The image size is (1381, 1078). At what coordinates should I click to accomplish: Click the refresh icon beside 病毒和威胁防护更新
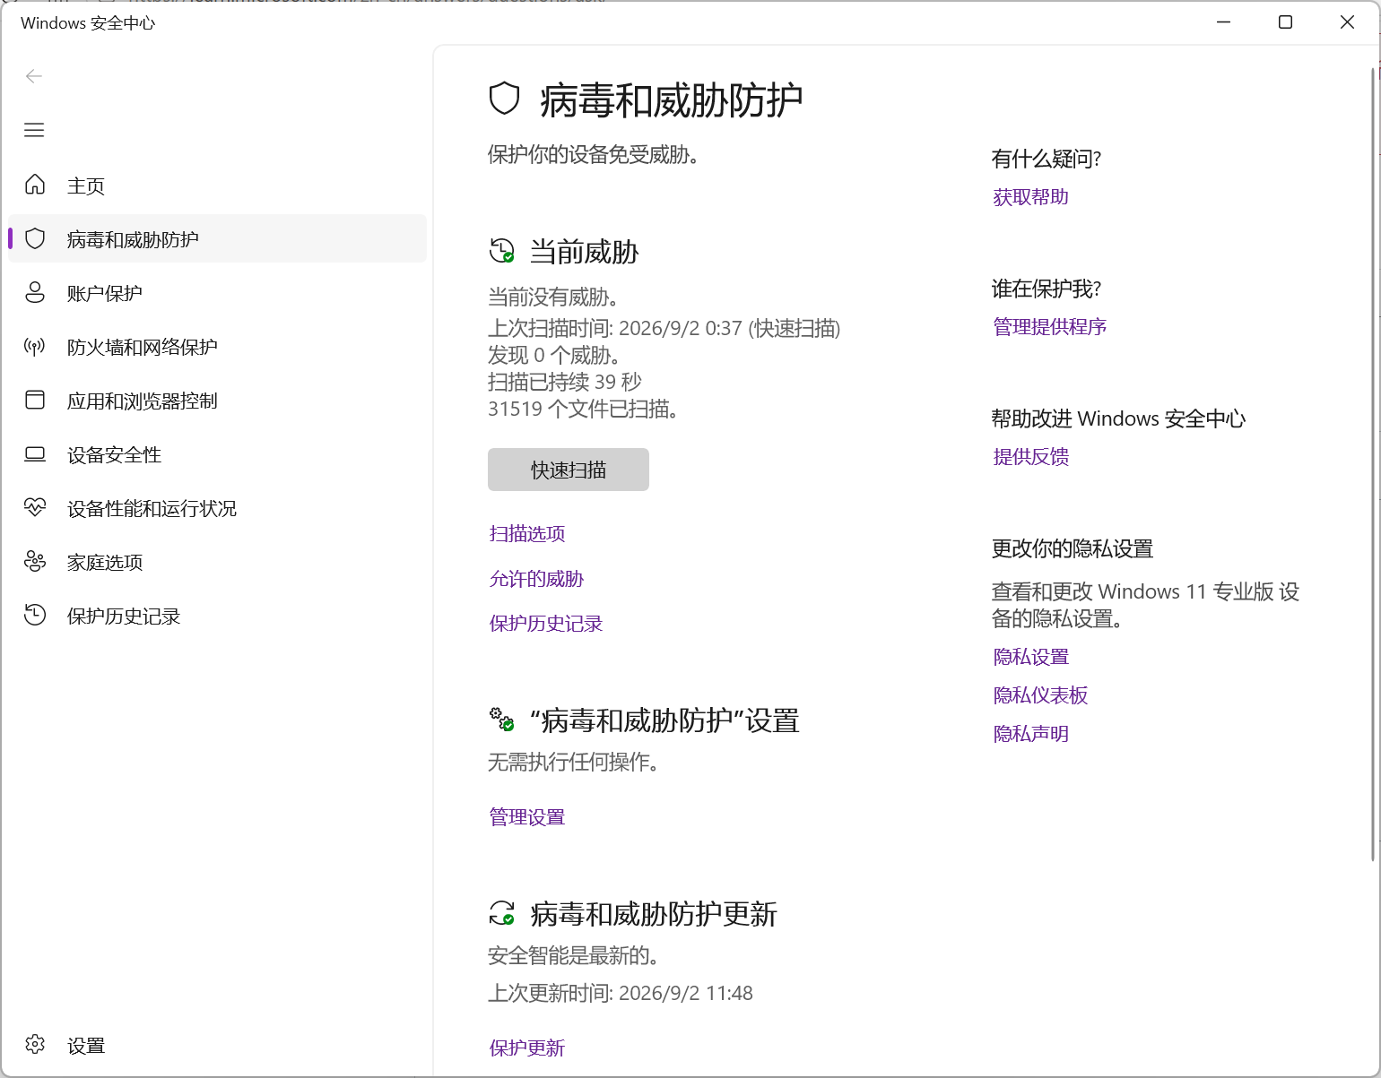[502, 913]
